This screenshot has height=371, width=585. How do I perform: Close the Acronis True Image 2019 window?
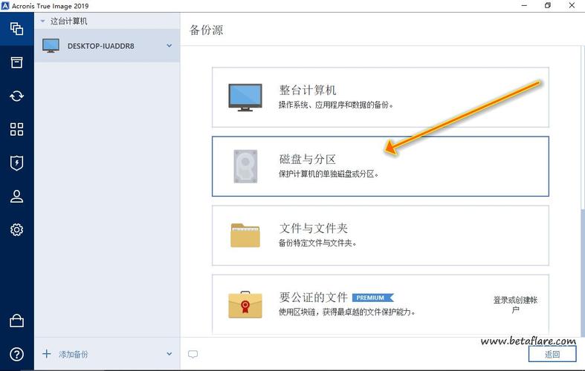tap(572, 6)
